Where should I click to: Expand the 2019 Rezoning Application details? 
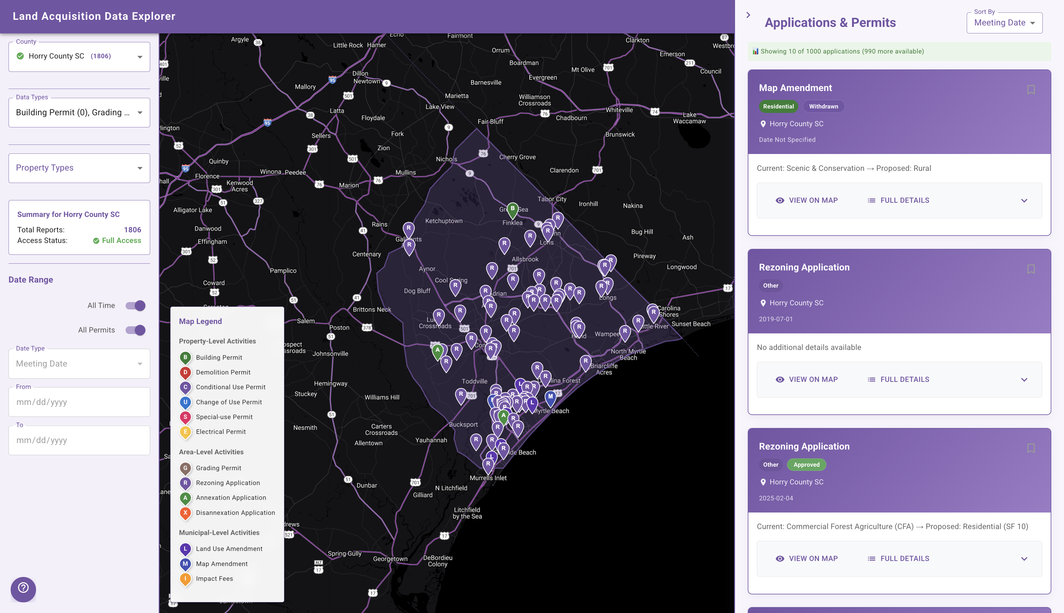(x=1024, y=379)
